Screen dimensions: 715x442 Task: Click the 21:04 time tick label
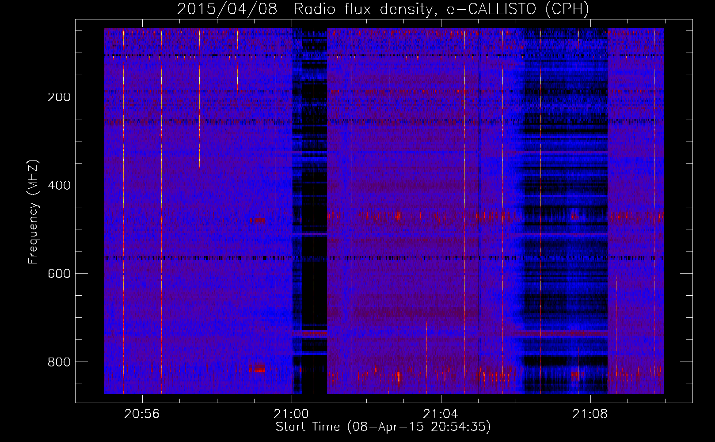pos(441,414)
